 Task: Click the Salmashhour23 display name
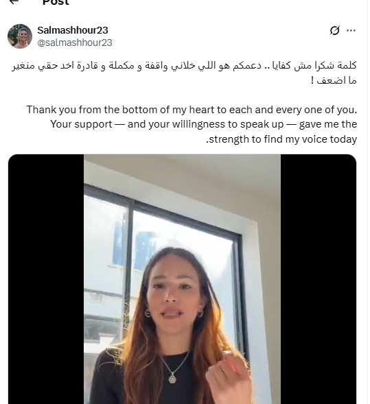[73, 30]
